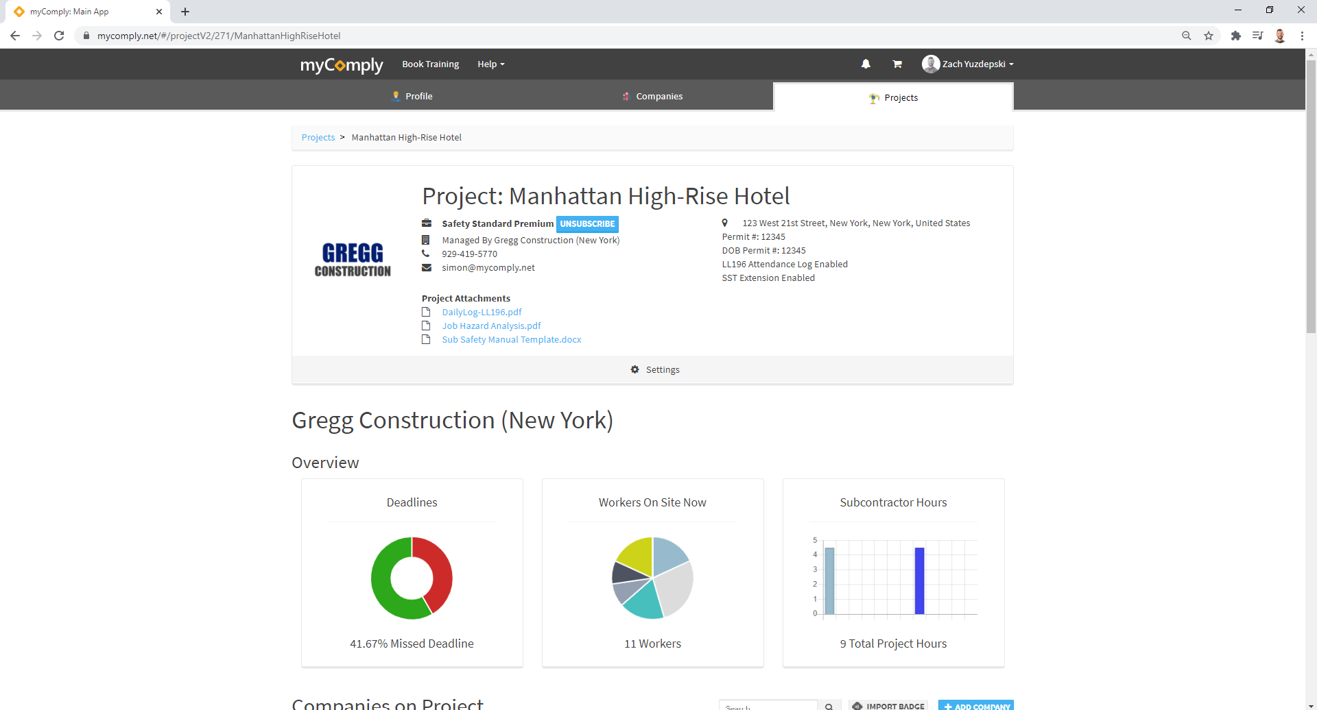Open the shopping cart icon

[x=897, y=64]
